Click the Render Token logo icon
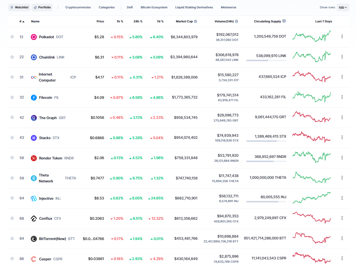The width and height of the screenshot is (356, 266). (34, 158)
